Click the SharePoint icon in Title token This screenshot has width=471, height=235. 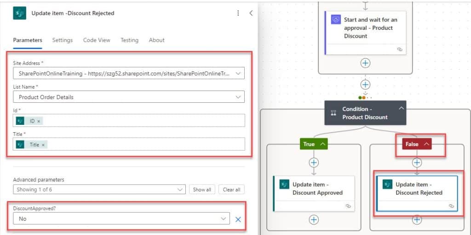point(20,145)
